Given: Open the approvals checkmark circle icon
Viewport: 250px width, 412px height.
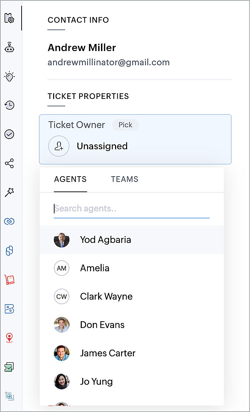Looking at the screenshot, I should [10, 134].
